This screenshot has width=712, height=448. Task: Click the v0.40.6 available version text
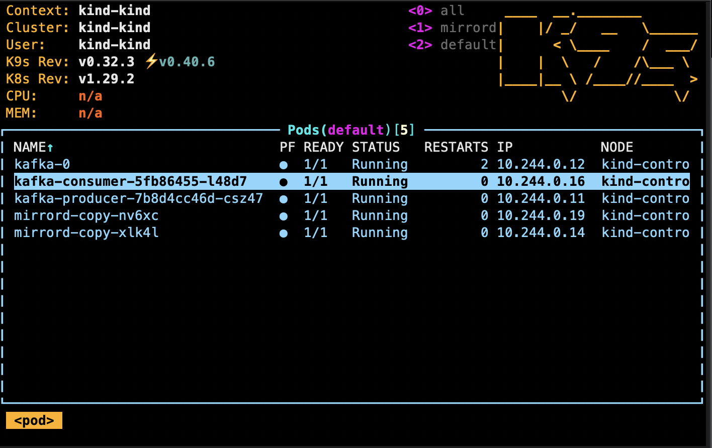[187, 62]
